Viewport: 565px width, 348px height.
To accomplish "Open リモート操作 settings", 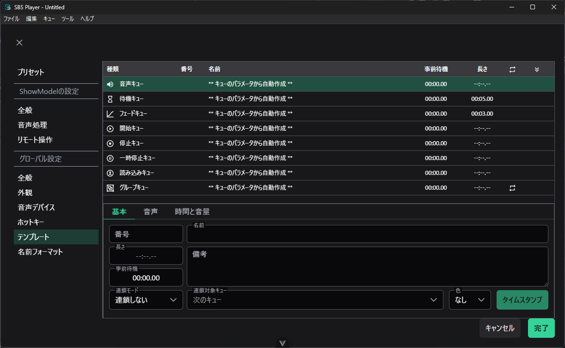I will tap(56, 140).
